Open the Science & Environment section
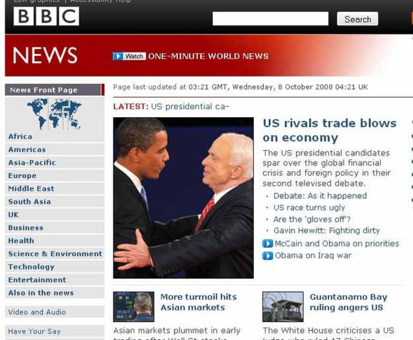Viewport: 413px width, 340px height. 55,254
